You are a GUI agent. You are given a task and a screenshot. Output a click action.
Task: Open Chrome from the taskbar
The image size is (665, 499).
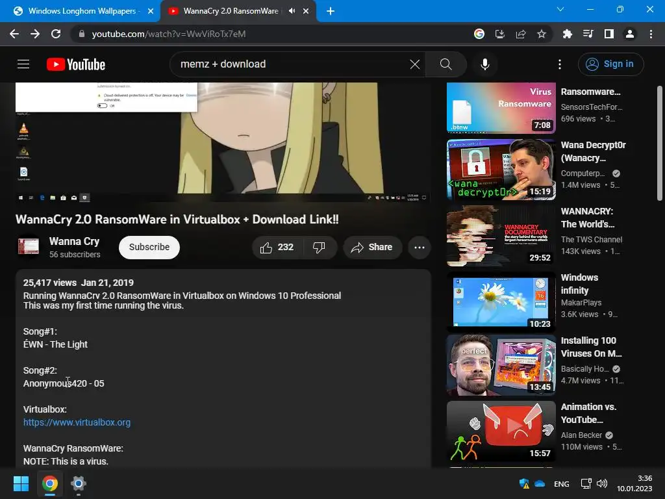pyautogui.click(x=49, y=483)
